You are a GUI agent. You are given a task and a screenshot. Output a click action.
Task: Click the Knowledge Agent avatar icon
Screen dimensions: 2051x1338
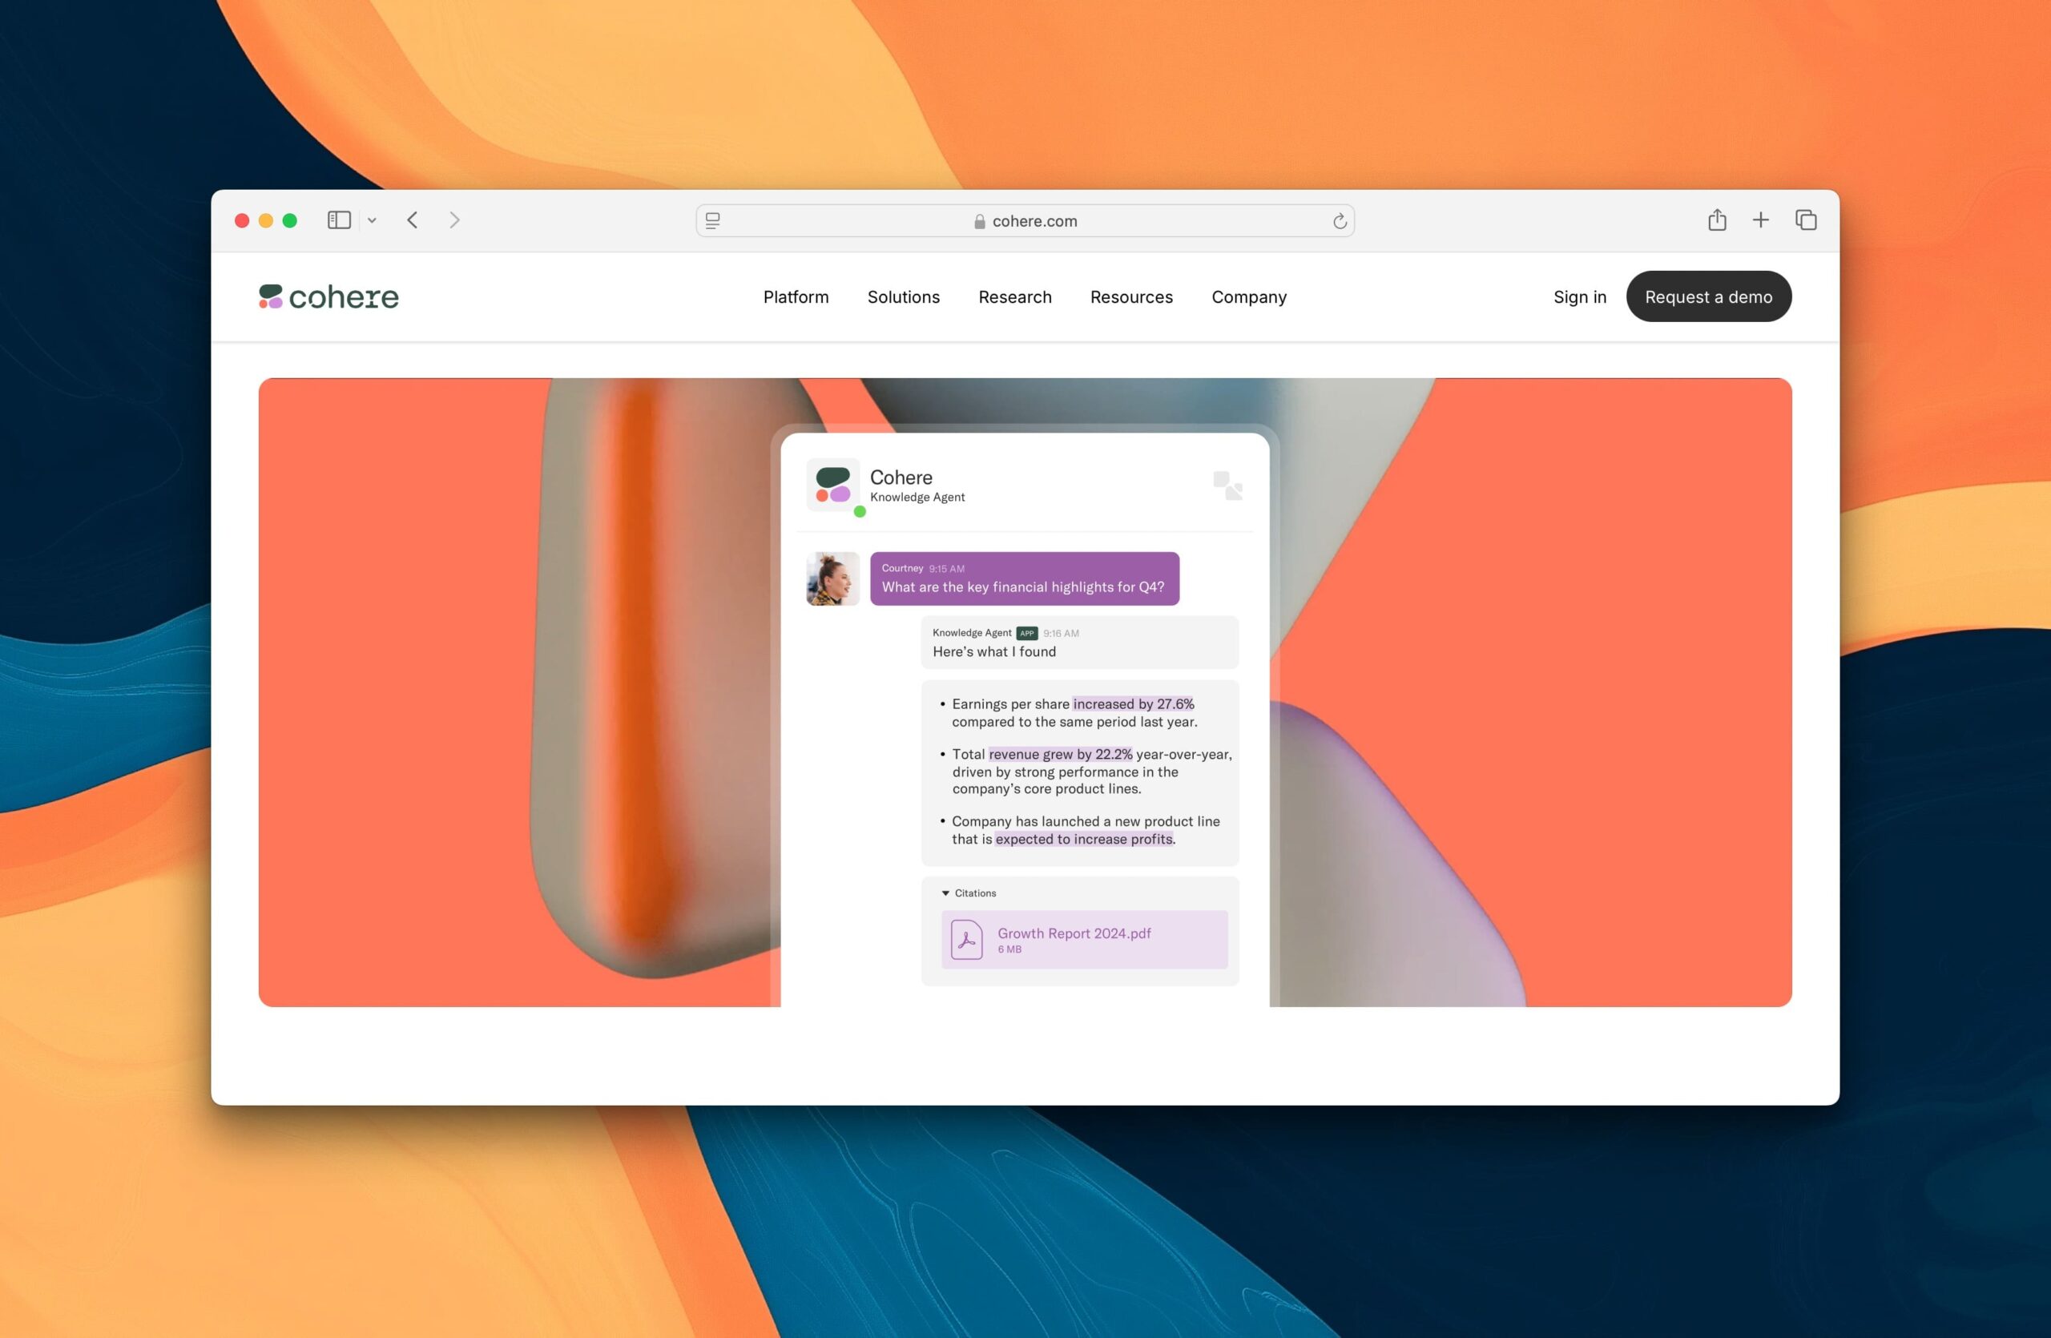coord(832,485)
